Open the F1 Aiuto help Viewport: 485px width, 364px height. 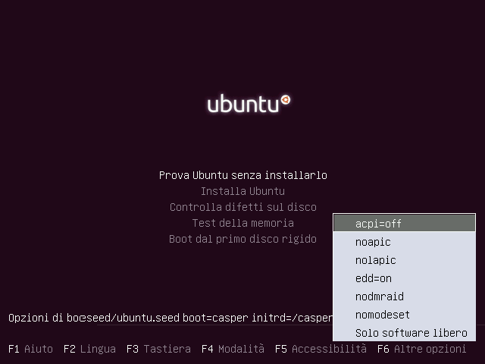(30, 349)
